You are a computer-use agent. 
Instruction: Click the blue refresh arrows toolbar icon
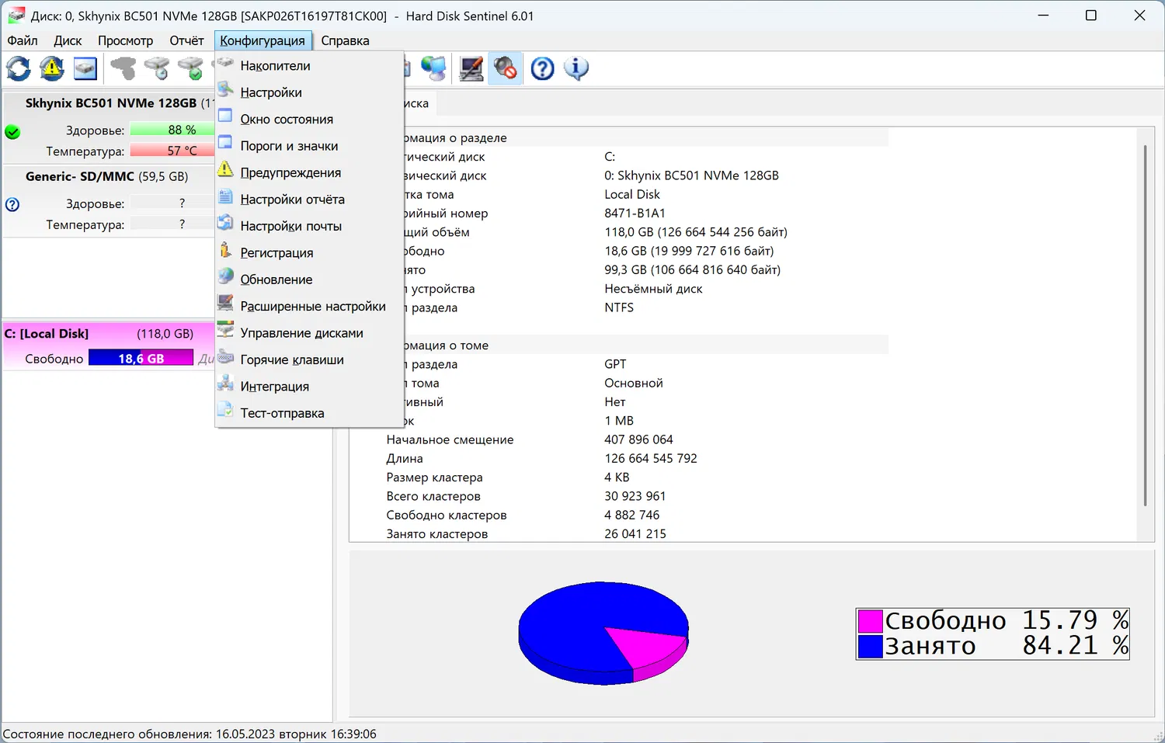[x=19, y=68]
